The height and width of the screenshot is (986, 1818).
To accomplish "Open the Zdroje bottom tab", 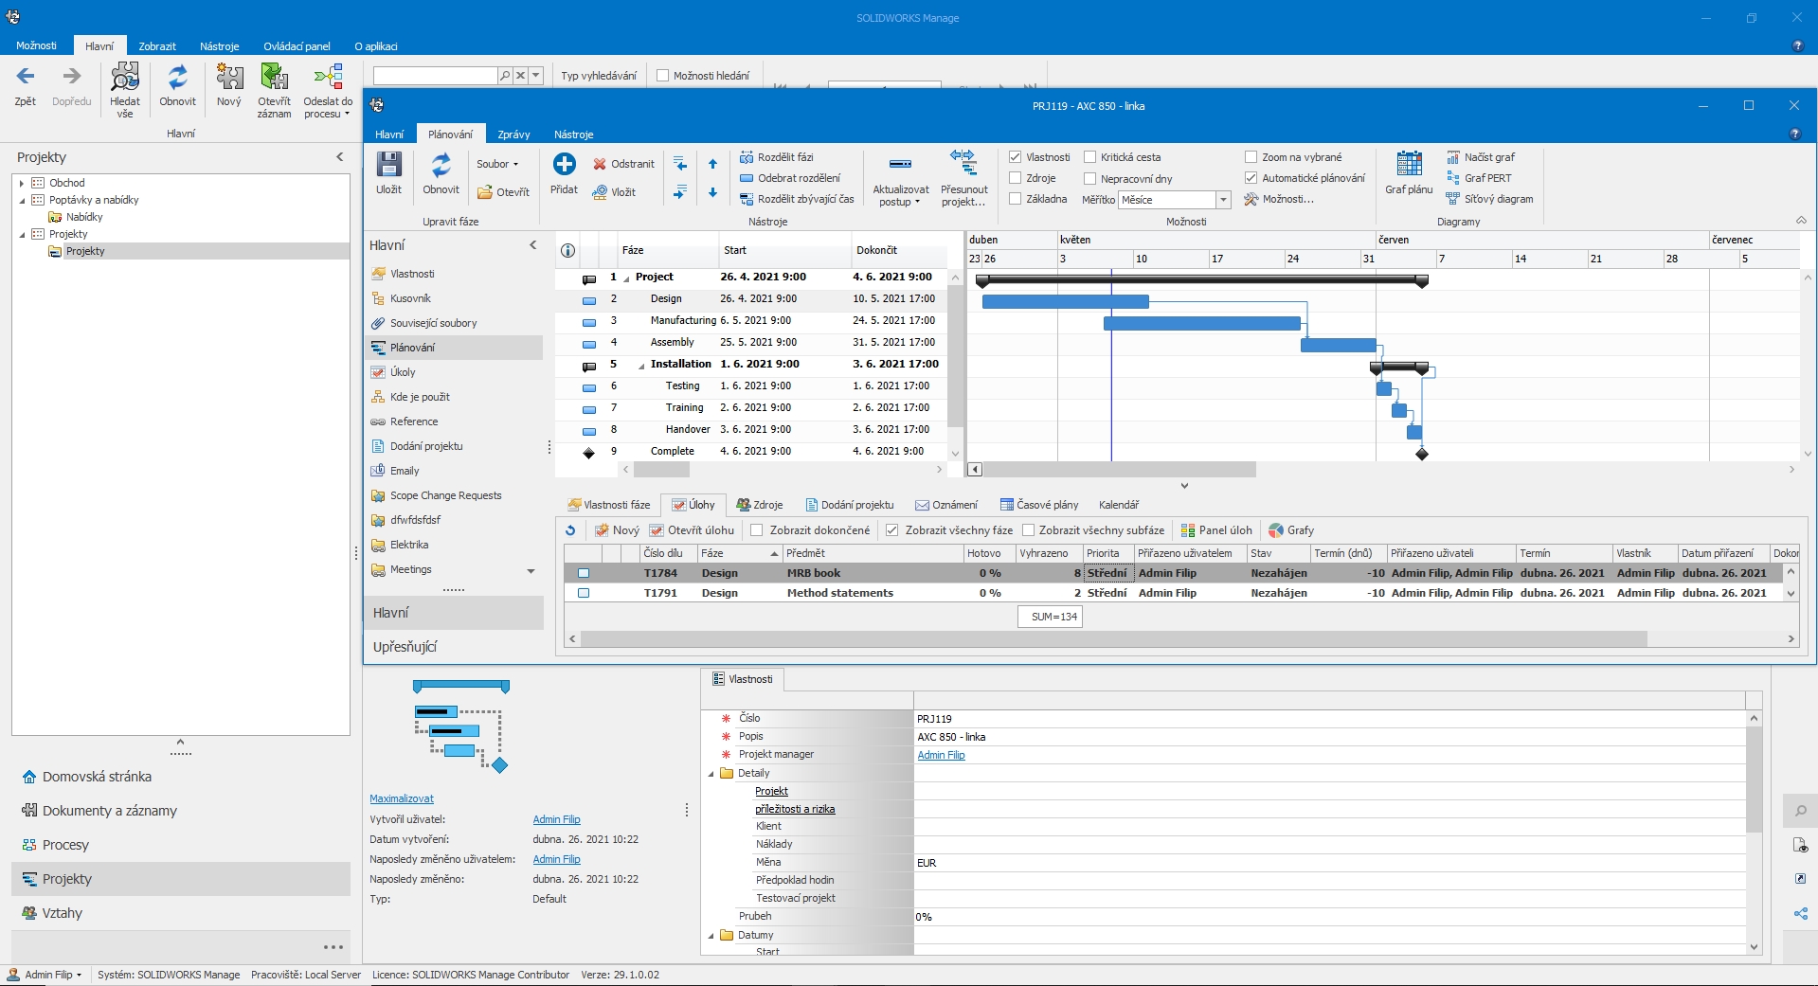I will coord(760,505).
